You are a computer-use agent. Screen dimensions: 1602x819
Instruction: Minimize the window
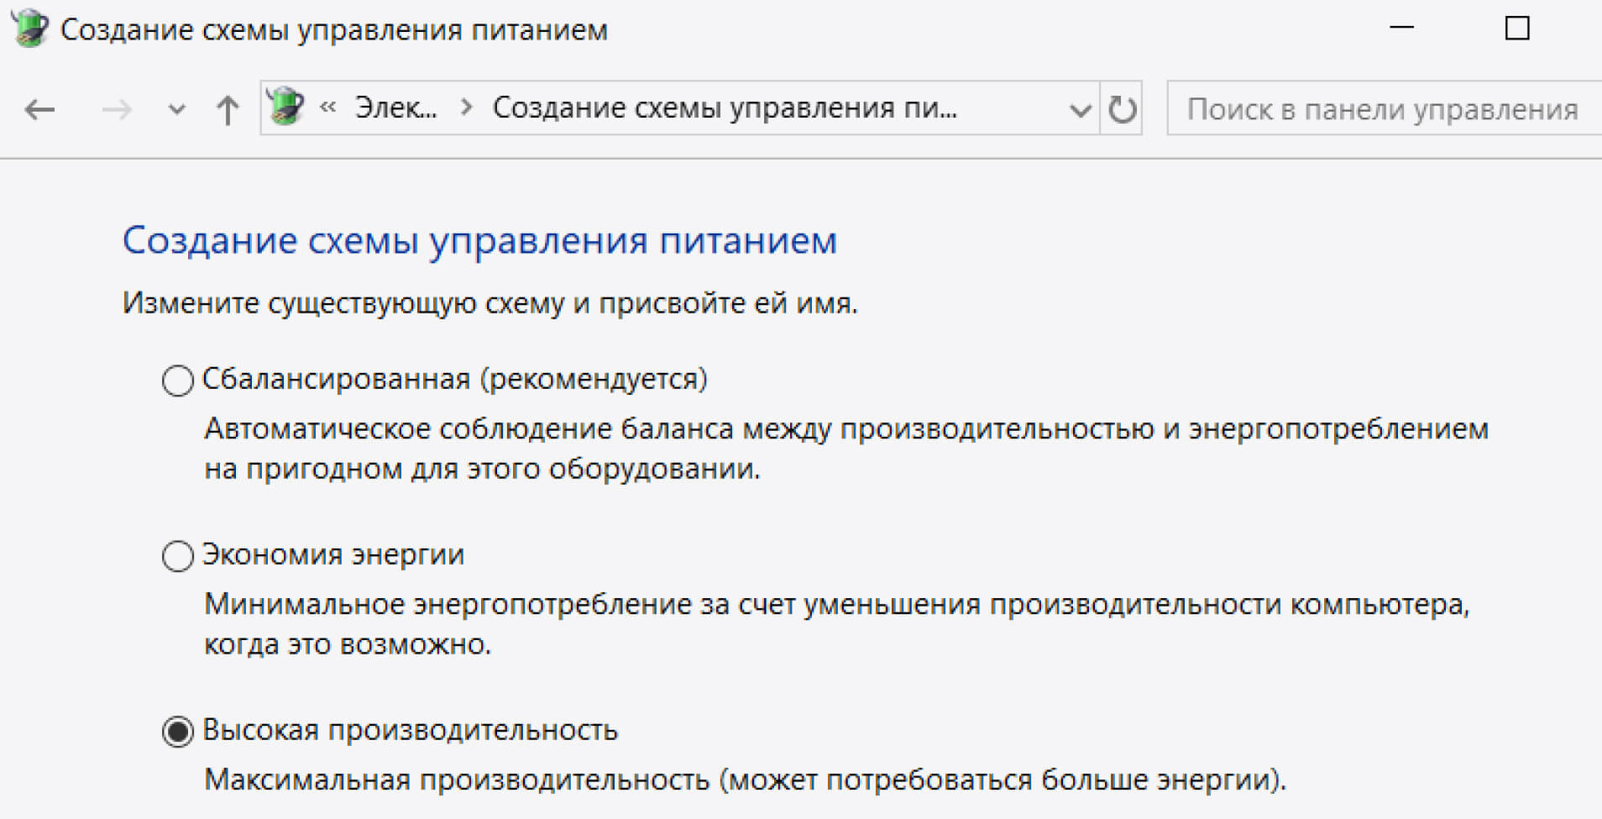pyautogui.click(x=1400, y=29)
